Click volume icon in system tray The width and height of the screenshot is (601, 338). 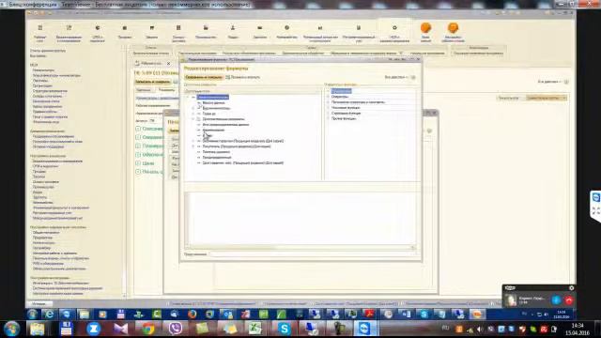[x=480, y=330]
